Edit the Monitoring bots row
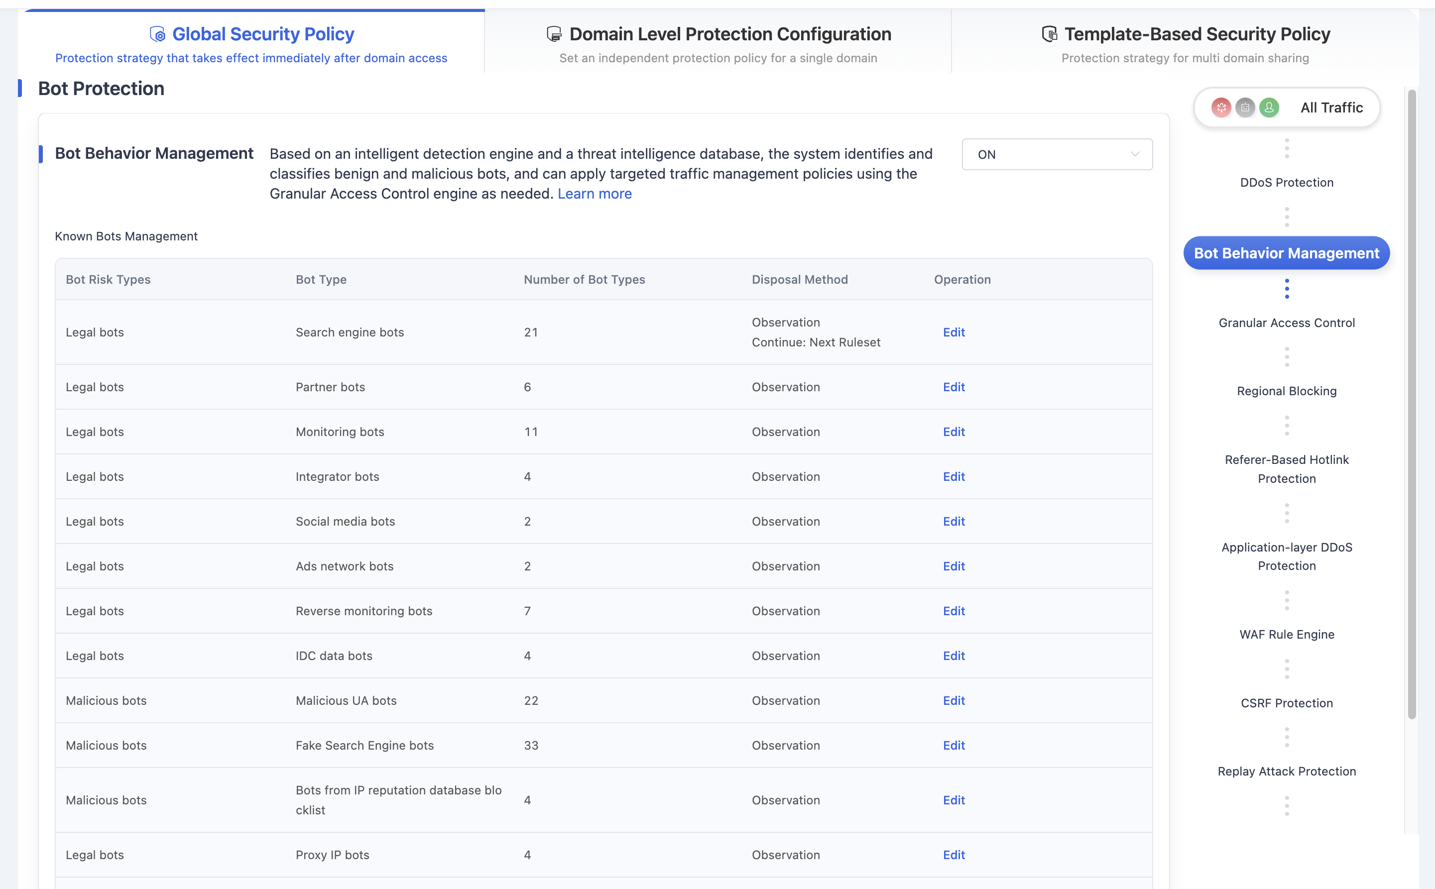Image resolution: width=1435 pixels, height=889 pixels. (954, 432)
